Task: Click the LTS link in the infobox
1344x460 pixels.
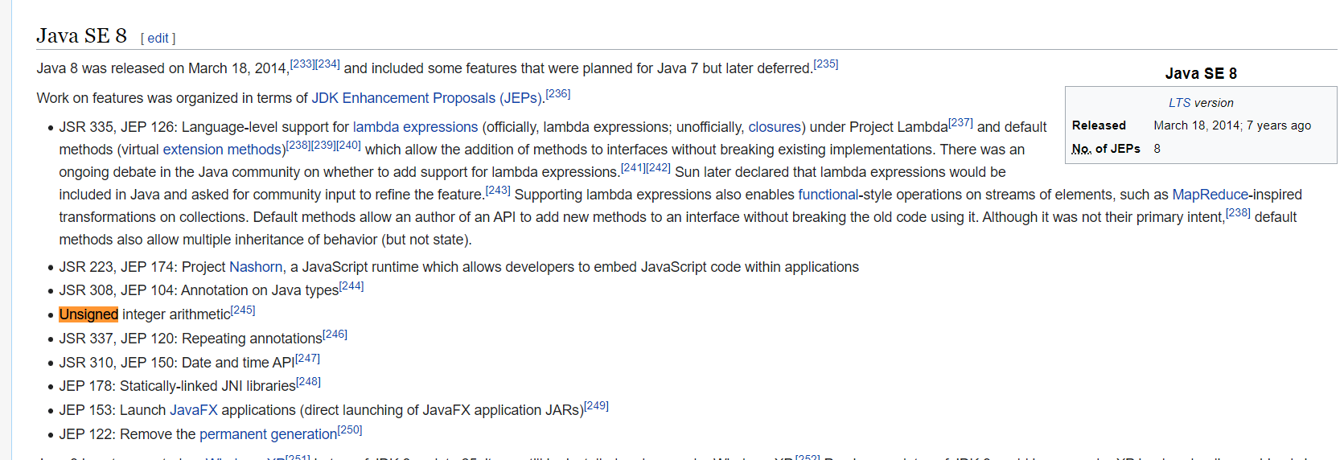Action: coord(1179,103)
